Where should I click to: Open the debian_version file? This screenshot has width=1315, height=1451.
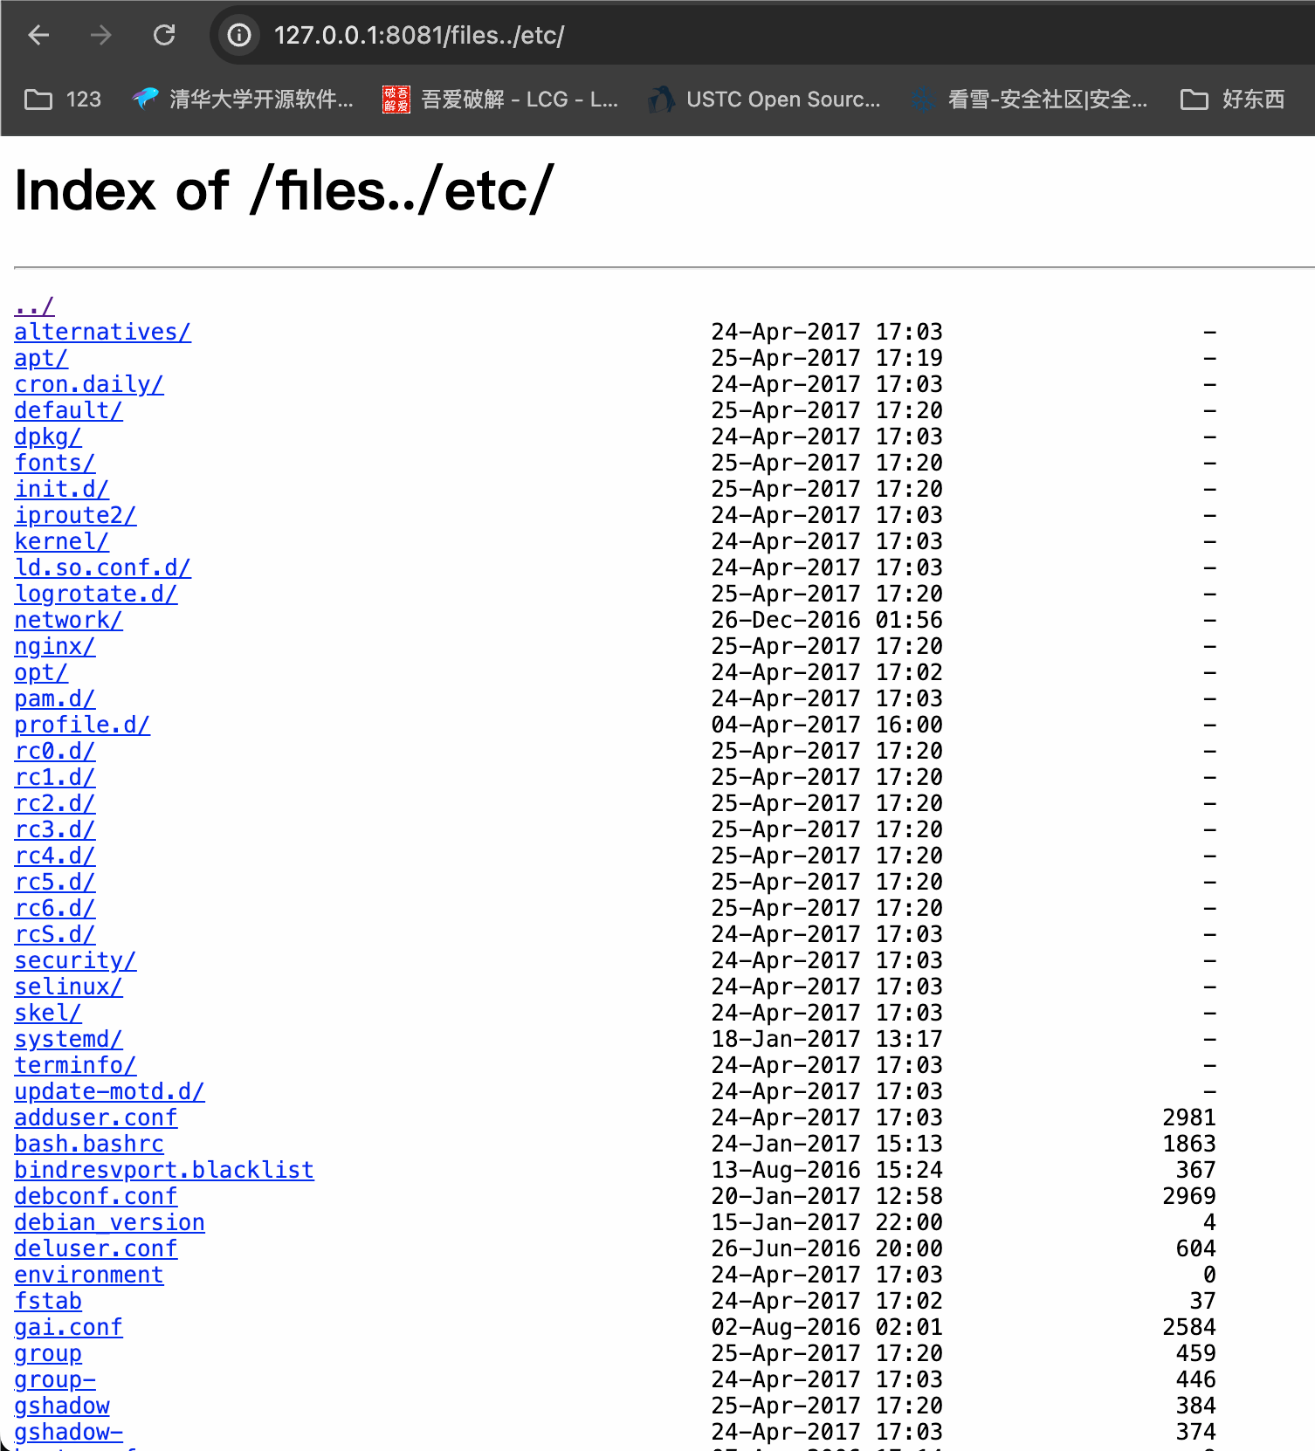click(x=109, y=1222)
